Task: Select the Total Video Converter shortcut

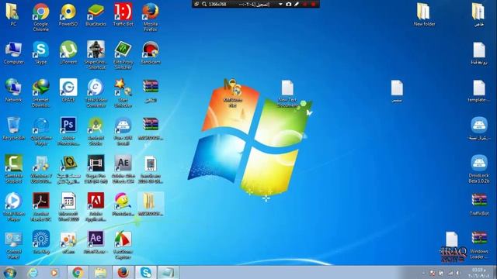Action: 96,92
